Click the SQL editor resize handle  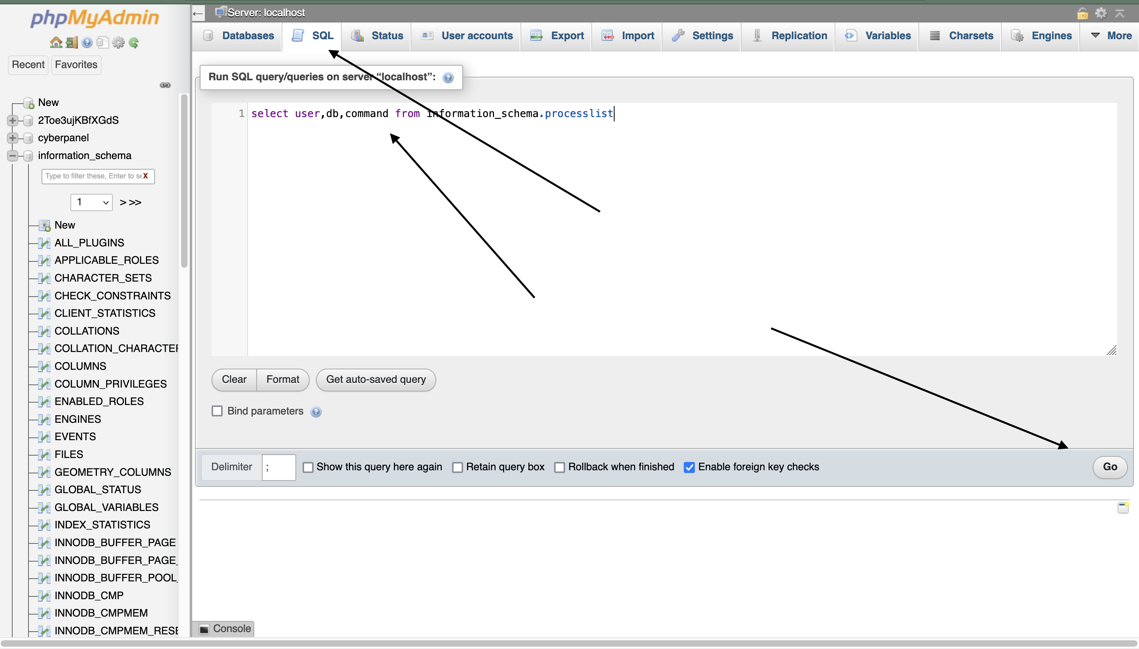[x=1111, y=351]
